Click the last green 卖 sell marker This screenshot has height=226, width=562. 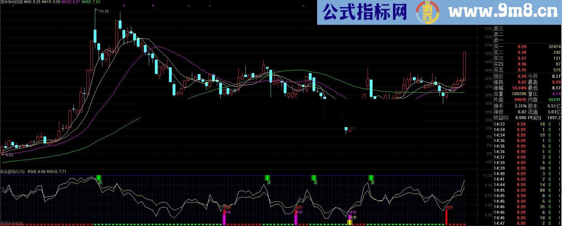tap(371, 178)
